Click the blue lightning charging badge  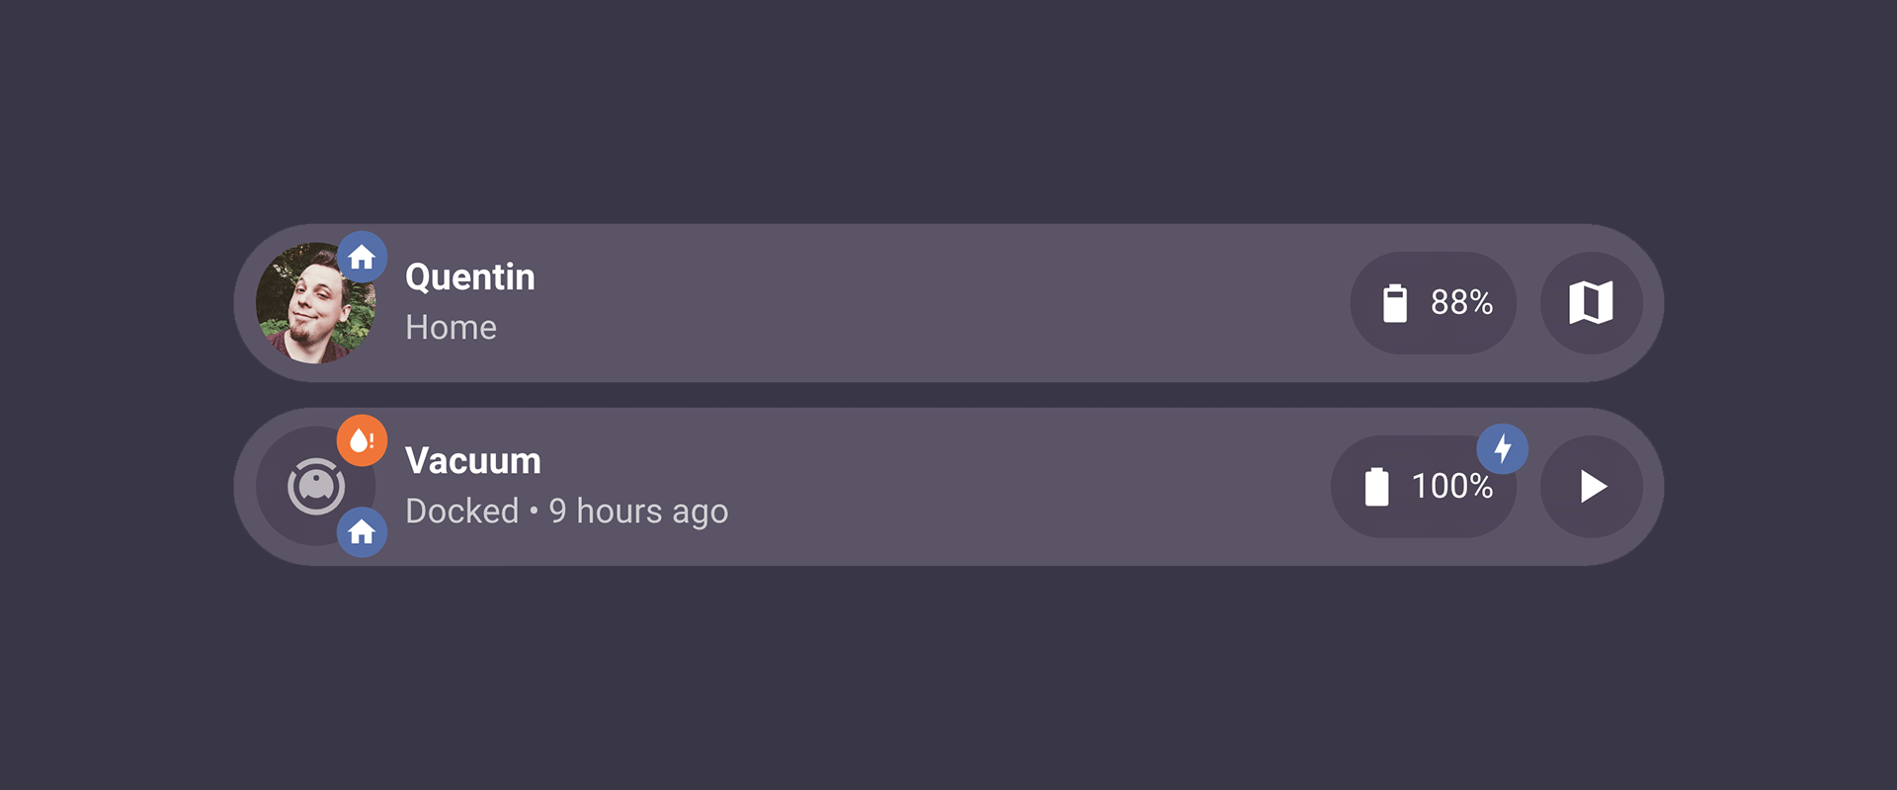1502,449
